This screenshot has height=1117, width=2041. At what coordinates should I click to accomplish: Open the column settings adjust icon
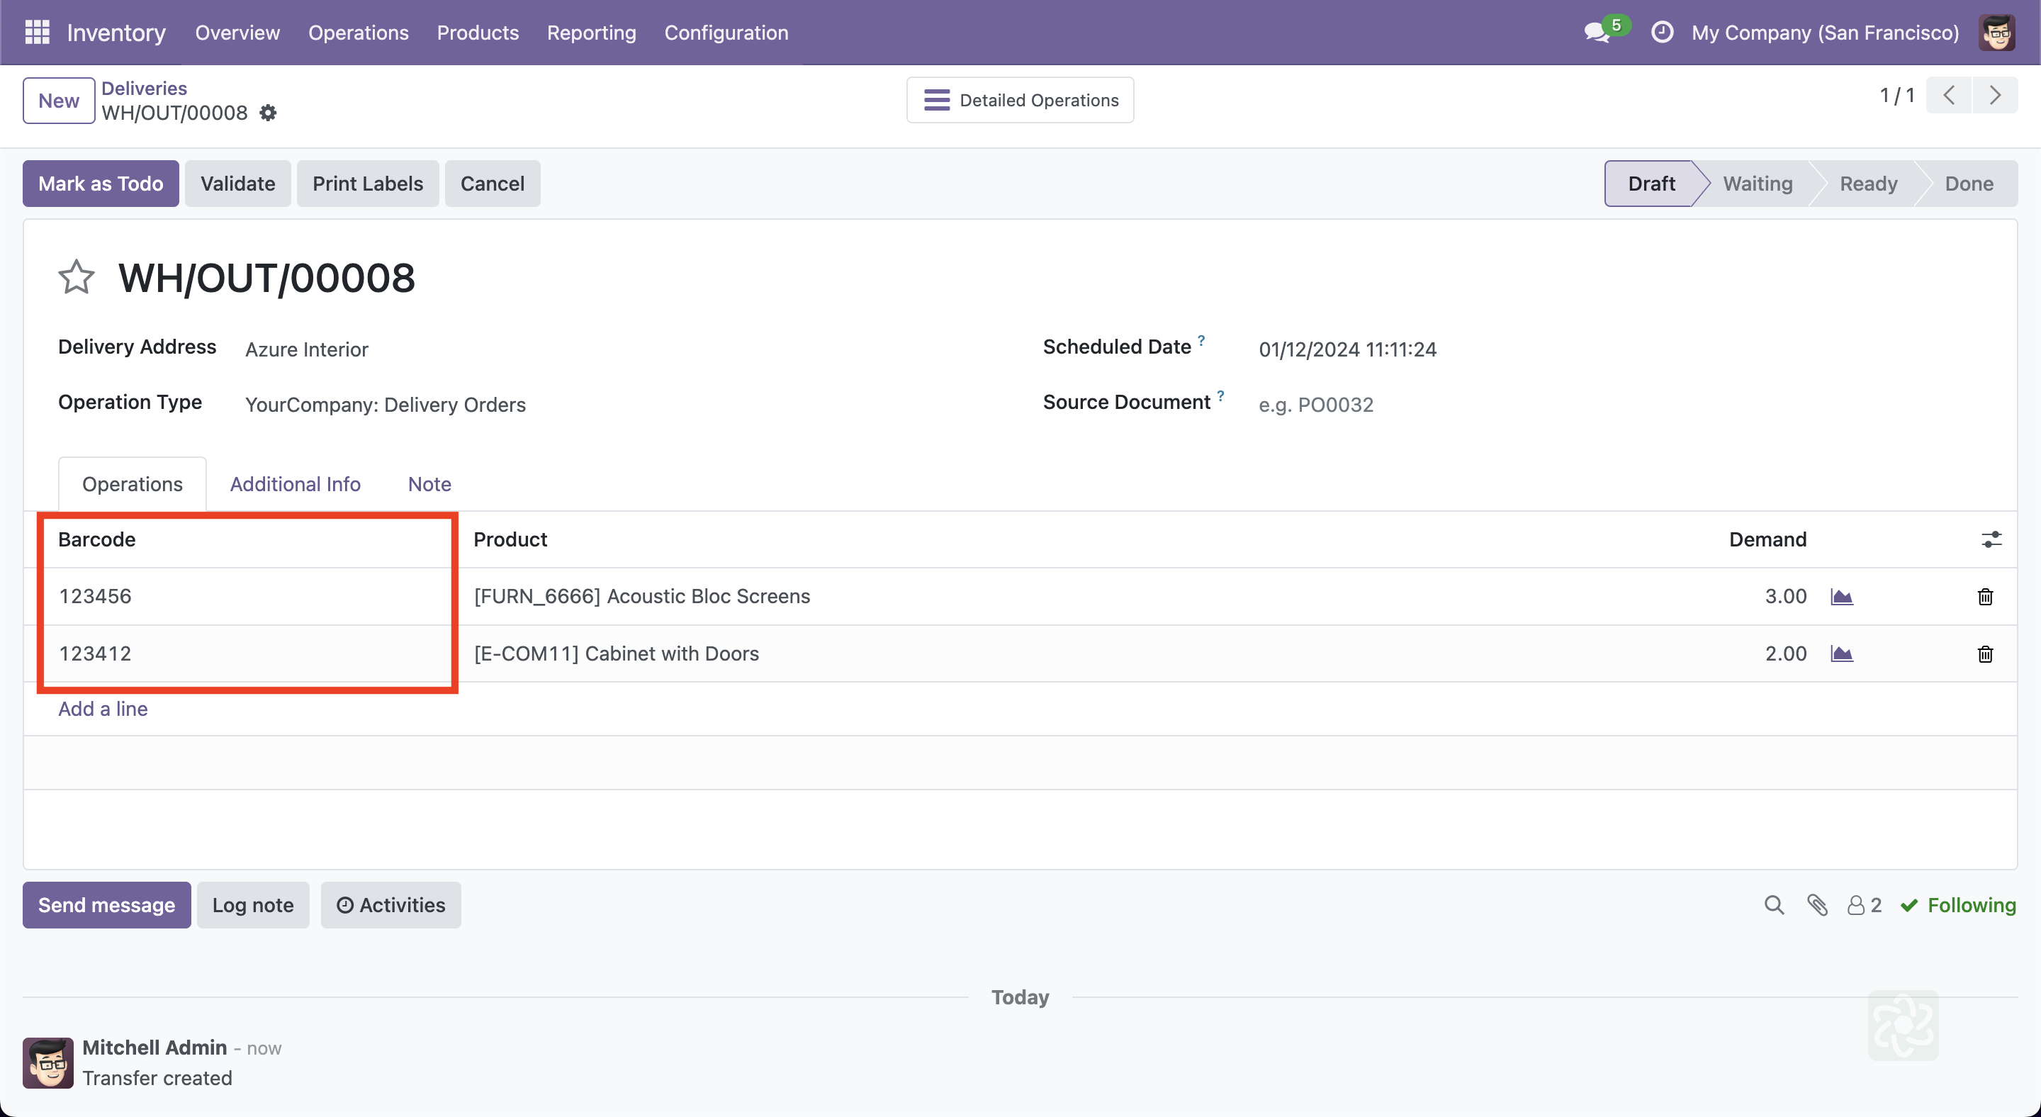coord(1991,539)
